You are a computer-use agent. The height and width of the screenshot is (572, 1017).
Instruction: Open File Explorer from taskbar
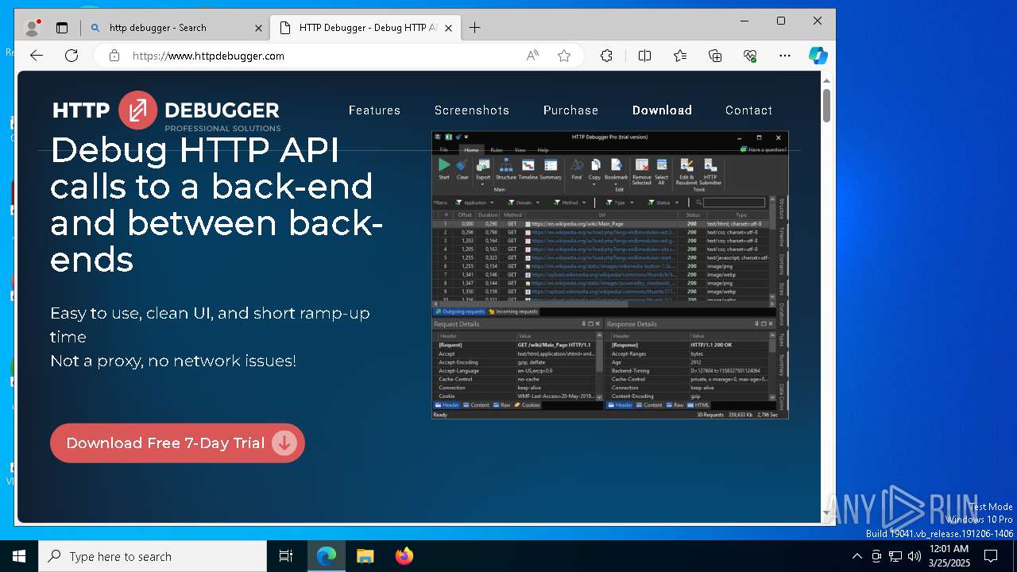365,556
